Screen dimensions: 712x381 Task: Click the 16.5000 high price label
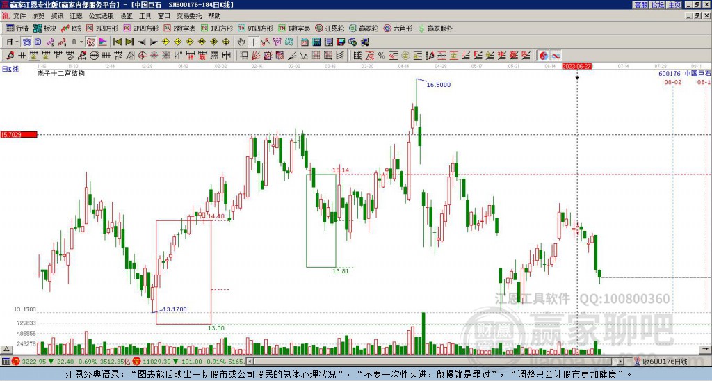439,85
